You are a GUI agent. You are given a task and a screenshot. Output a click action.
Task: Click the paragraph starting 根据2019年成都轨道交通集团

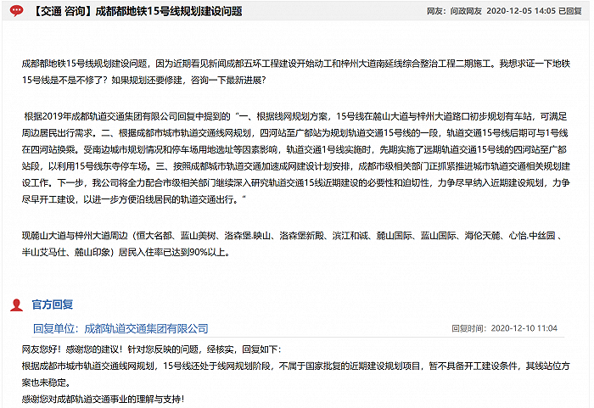point(295,158)
